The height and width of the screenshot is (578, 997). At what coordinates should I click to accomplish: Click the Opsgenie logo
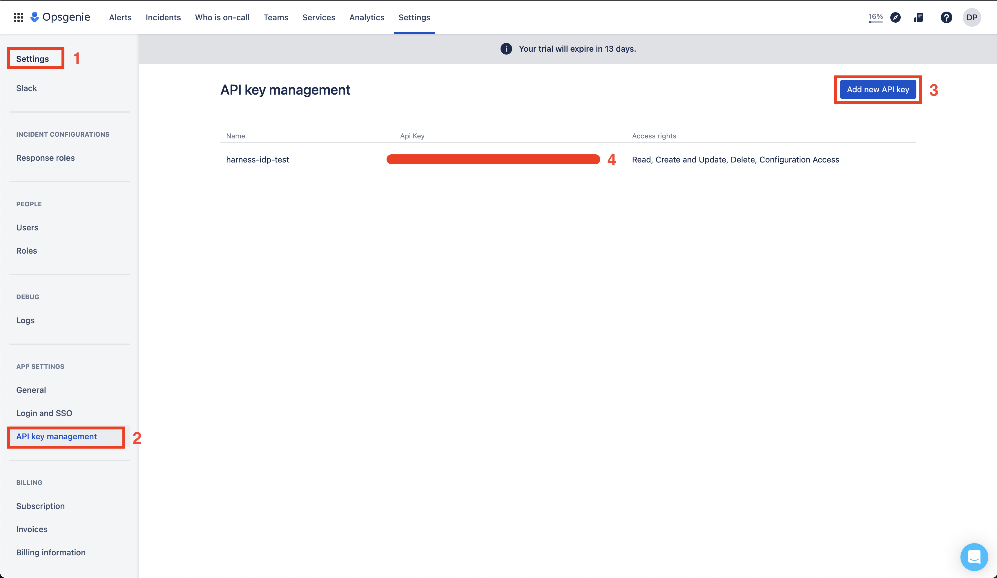60,17
